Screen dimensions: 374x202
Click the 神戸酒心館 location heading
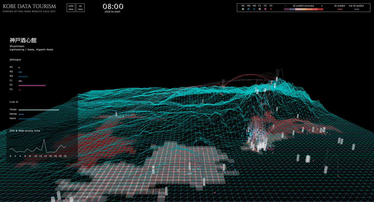[23, 40]
